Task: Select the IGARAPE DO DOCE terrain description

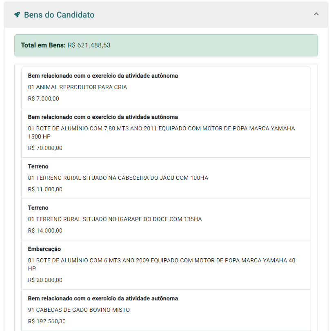Action: point(115,219)
